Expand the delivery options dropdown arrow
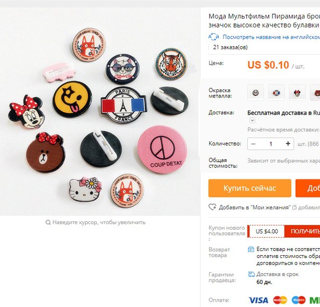This screenshot has height=307, width=320. (252, 120)
